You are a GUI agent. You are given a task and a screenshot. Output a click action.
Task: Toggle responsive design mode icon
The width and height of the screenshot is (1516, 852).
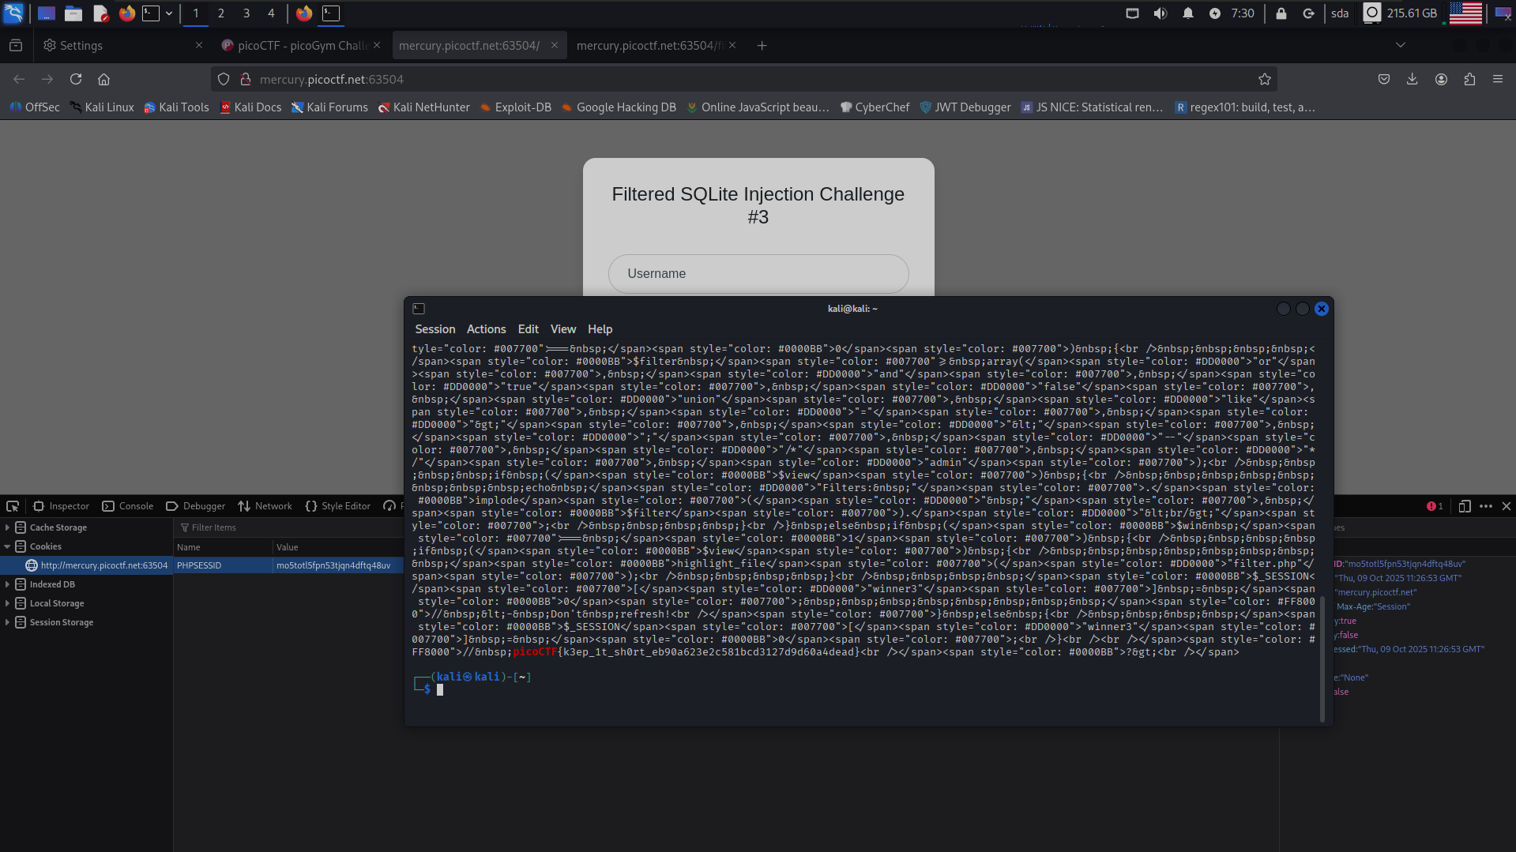point(1464,506)
